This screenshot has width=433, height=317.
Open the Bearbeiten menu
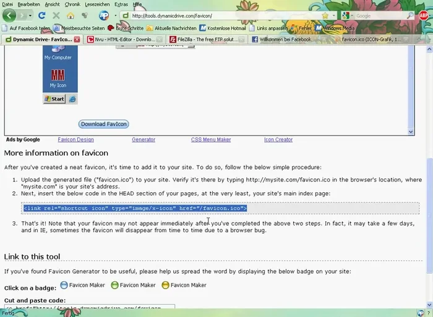28,4
